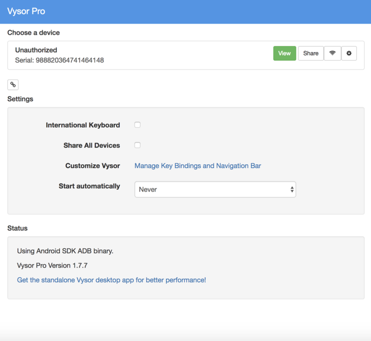Click the International Keyboard label
Image resolution: width=371 pixels, height=341 pixels.
click(x=82, y=125)
